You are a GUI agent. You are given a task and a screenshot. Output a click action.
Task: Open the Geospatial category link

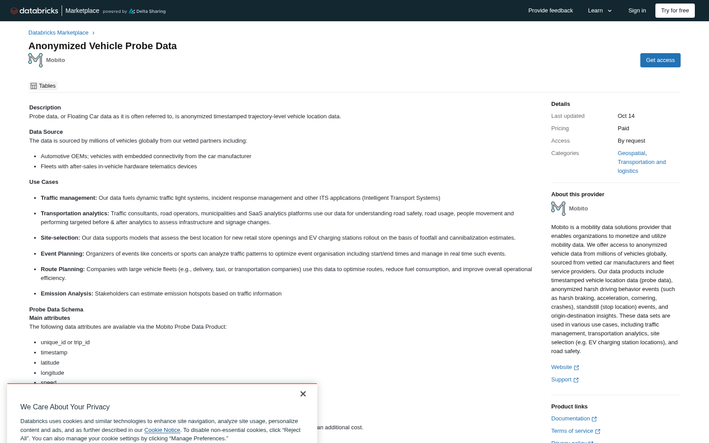(631, 153)
